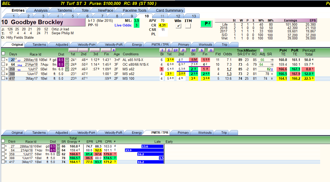Click the P pace filter button

click(183, 50)
